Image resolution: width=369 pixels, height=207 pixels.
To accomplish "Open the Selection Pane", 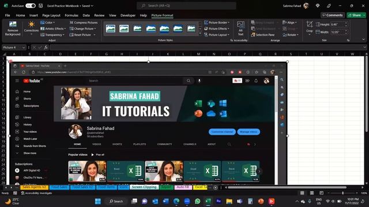I will tap(263, 34).
